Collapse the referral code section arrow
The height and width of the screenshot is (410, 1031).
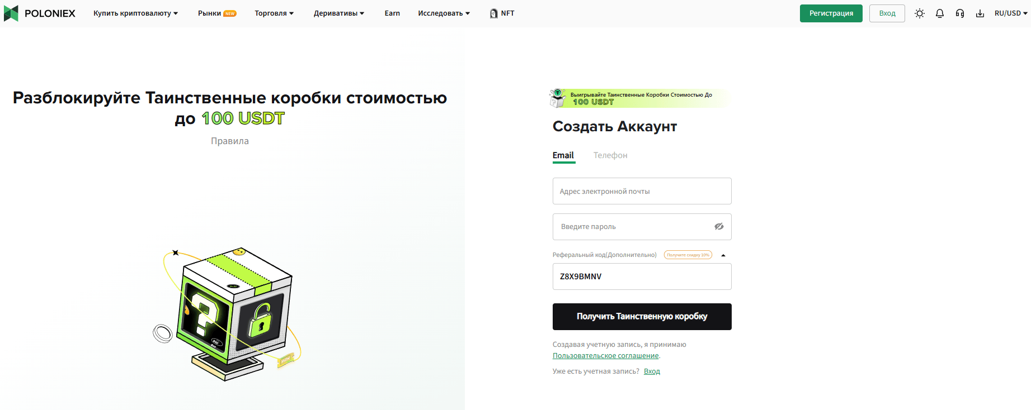[x=723, y=255]
